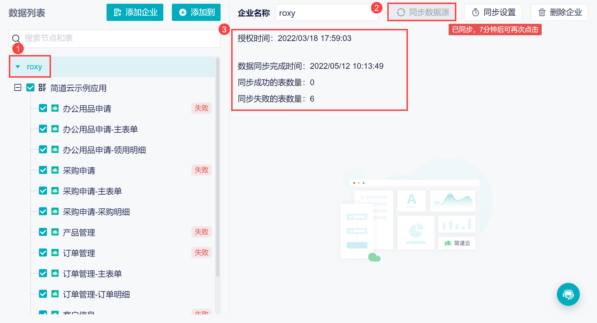This screenshot has width=597, height=323.
Task: Click the 订单管理-订单明细 table cloud icon
Action: pyautogui.click(x=55, y=294)
